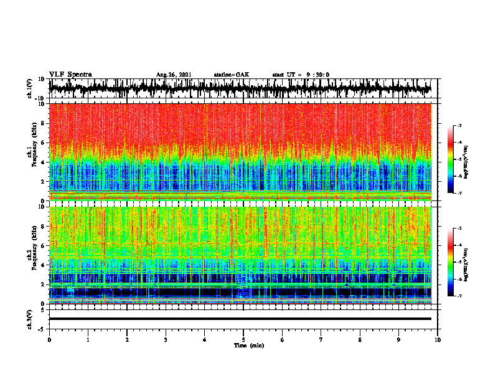The height and width of the screenshot is (381, 493).
Task: Select the date text "Aug.26, 2021"
Action: [x=174, y=75]
